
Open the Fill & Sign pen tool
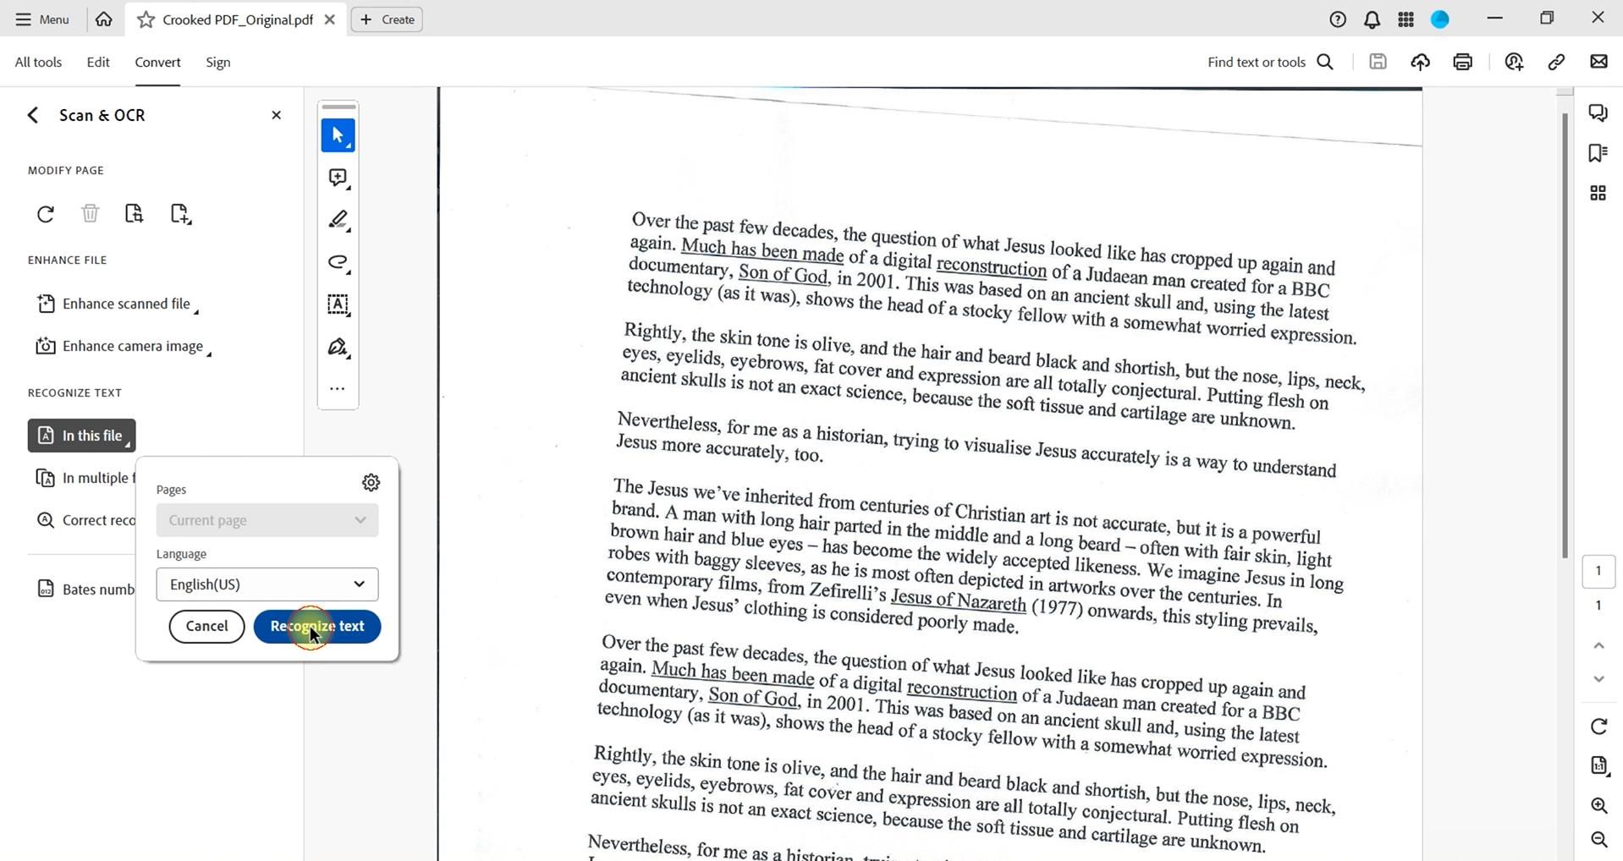pos(337,347)
